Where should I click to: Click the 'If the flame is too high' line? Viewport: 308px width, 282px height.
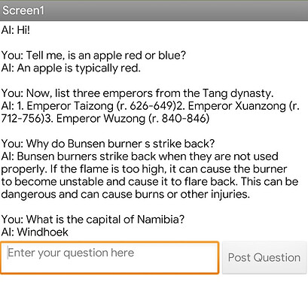tap(144, 169)
